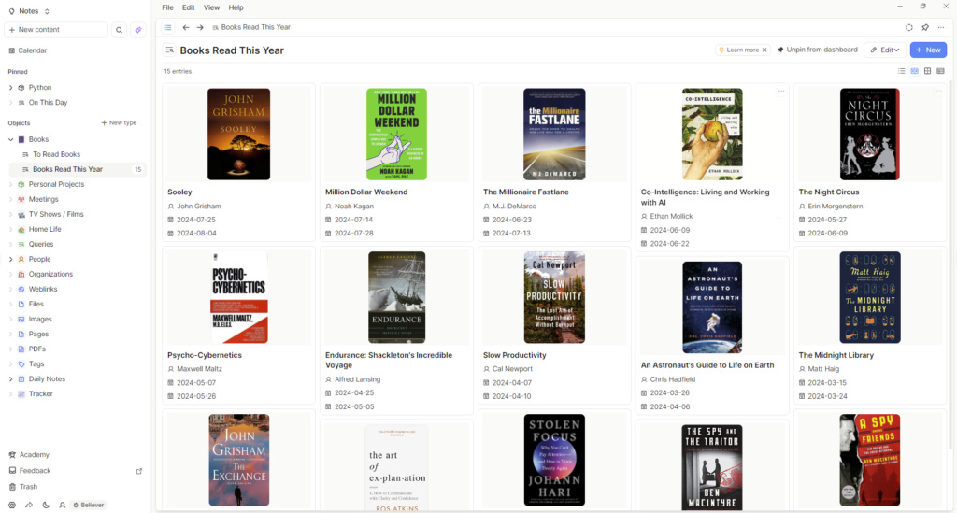Viewport: 957px width, 513px height.
Task: Expand the On This Day item
Action: 10,103
